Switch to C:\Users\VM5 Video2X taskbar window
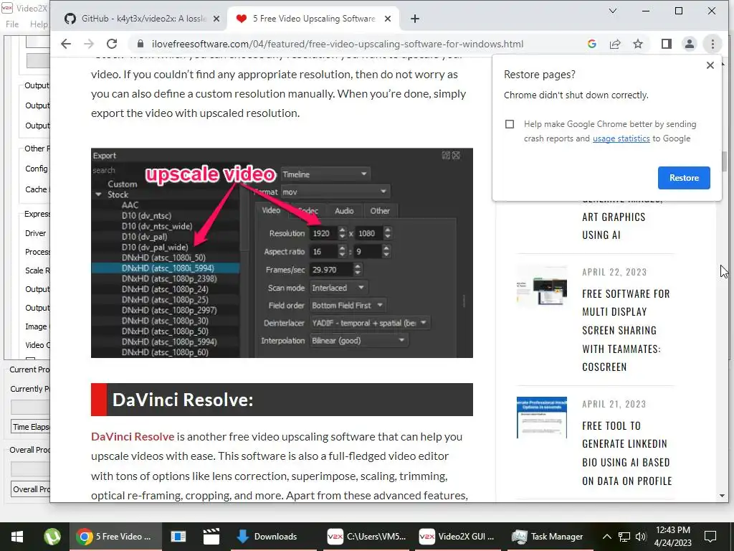Viewport: 734px width, 551px height. point(366,537)
